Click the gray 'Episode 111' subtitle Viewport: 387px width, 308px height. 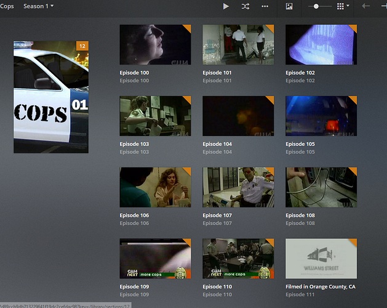(x=300, y=294)
